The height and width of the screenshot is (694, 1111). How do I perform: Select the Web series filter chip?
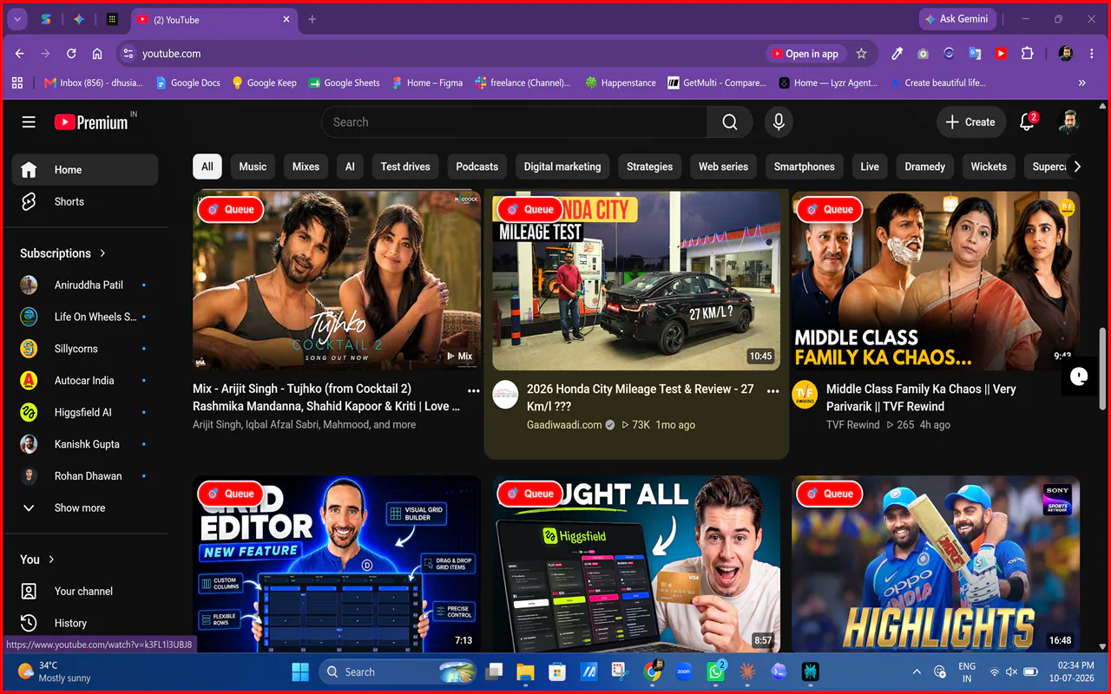(x=723, y=167)
